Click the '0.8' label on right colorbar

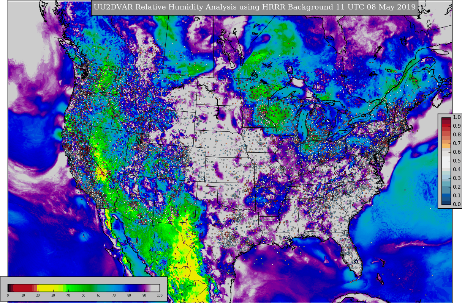coord(457,135)
